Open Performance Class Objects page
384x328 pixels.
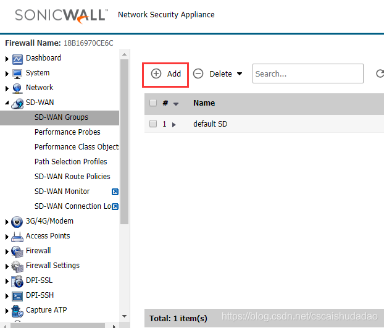[77, 147]
